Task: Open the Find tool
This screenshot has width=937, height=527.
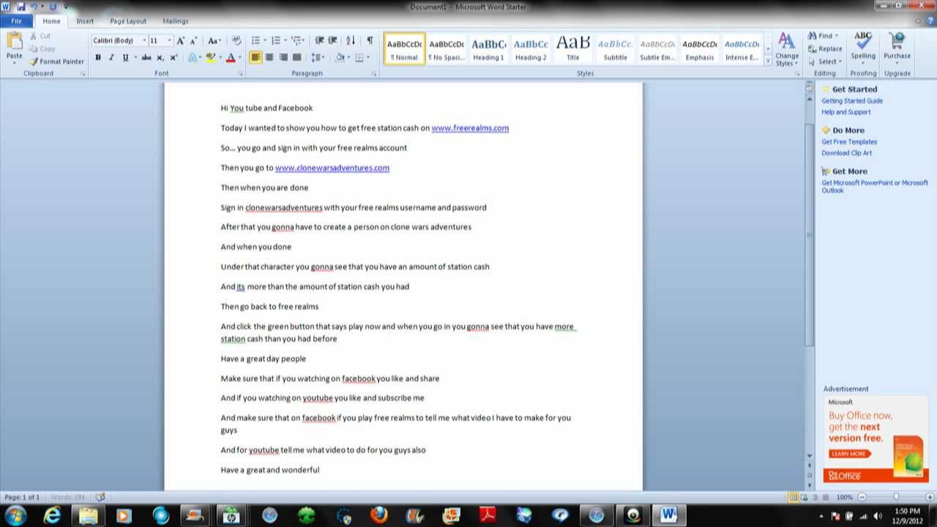Action: 822,36
